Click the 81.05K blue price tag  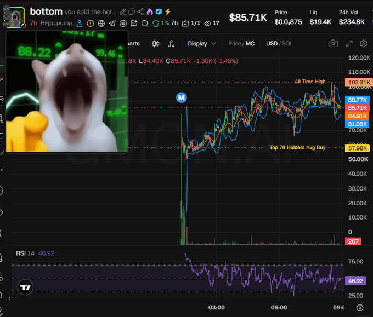click(x=357, y=124)
